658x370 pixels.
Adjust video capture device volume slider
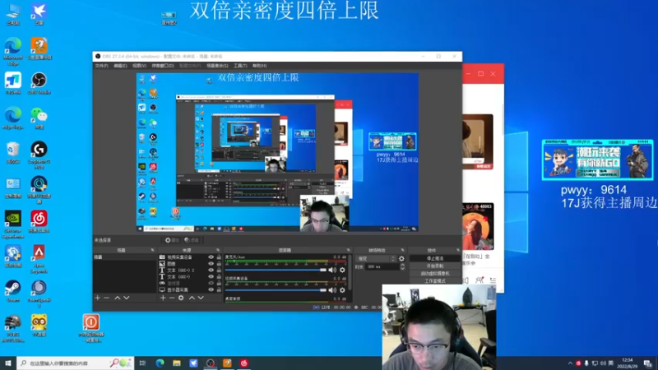(x=276, y=290)
